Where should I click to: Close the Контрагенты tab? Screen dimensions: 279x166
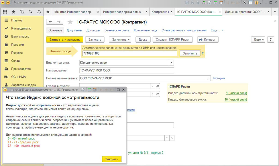[171, 12]
